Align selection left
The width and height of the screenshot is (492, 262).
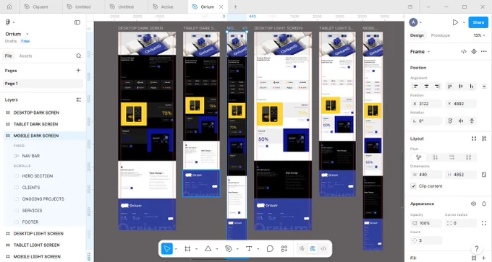pyautogui.click(x=416, y=87)
